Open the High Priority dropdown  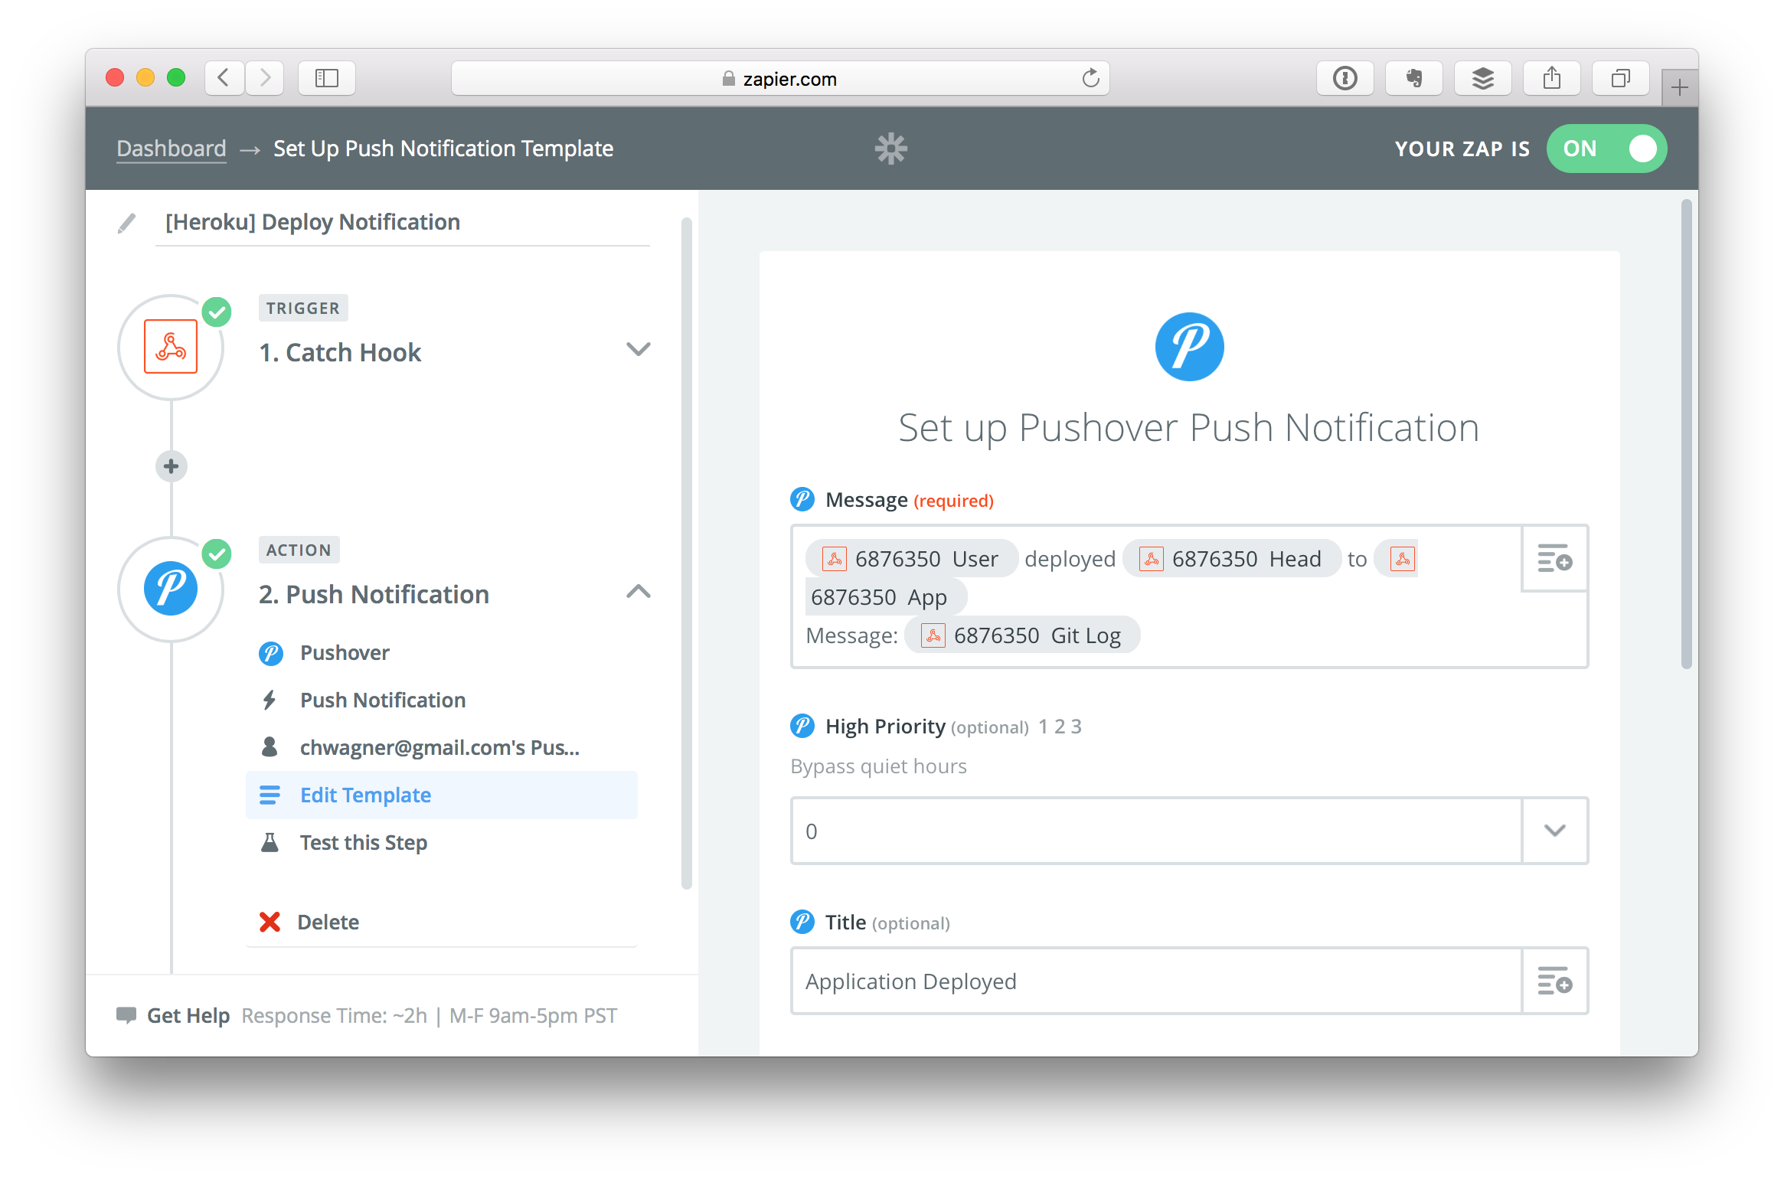tap(1554, 831)
